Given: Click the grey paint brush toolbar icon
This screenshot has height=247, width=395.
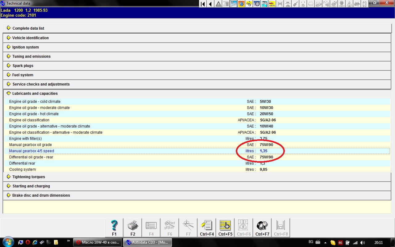Looking at the screenshot, I should [x=295, y=4].
